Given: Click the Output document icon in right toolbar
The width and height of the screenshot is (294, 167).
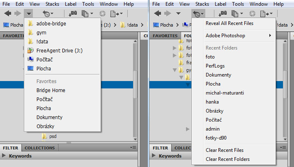Looking at the screenshot, I should 265,14.
